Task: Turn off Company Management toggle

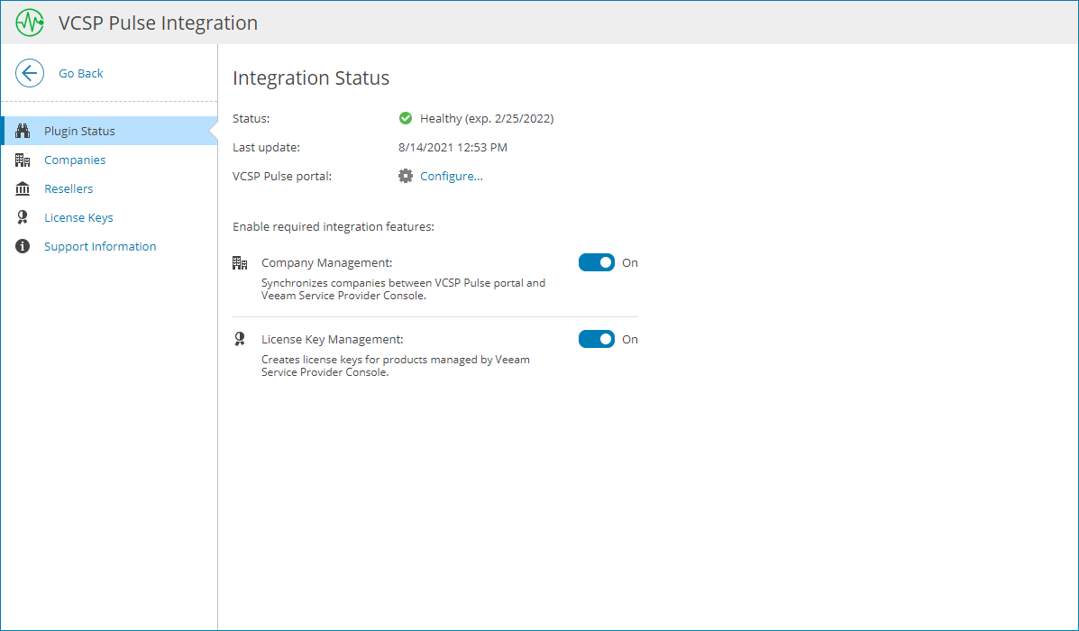Action: coord(597,262)
